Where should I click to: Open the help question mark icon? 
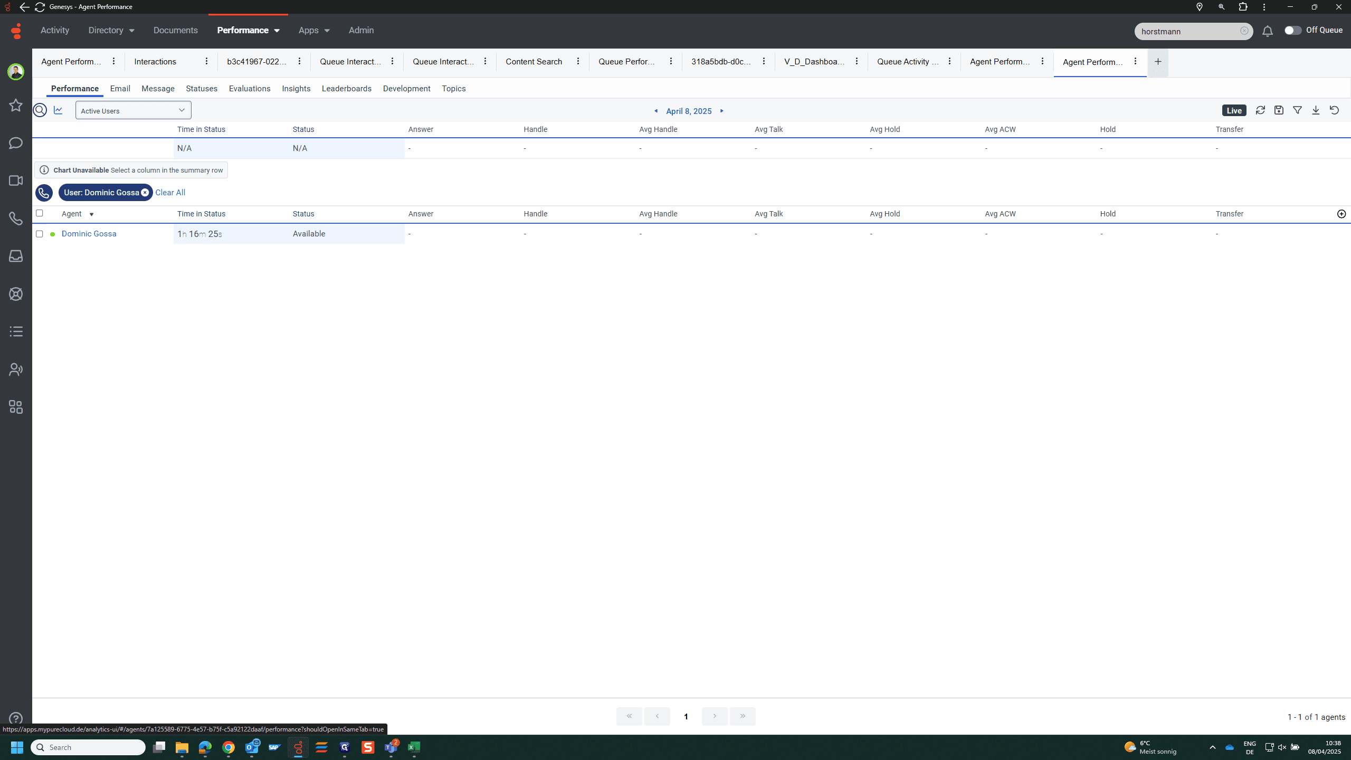click(x=16, y=718)
